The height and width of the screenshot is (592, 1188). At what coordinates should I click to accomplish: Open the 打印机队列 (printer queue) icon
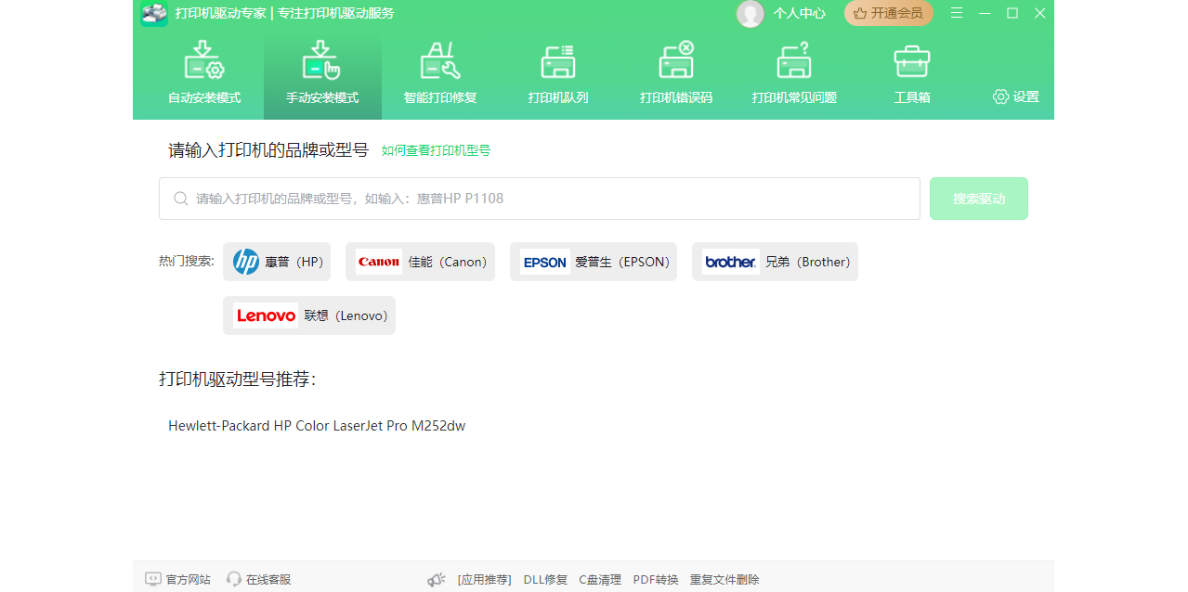(558, 72)
